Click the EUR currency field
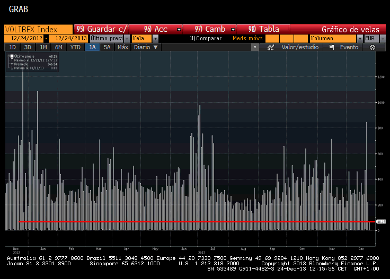 (371, 39)
